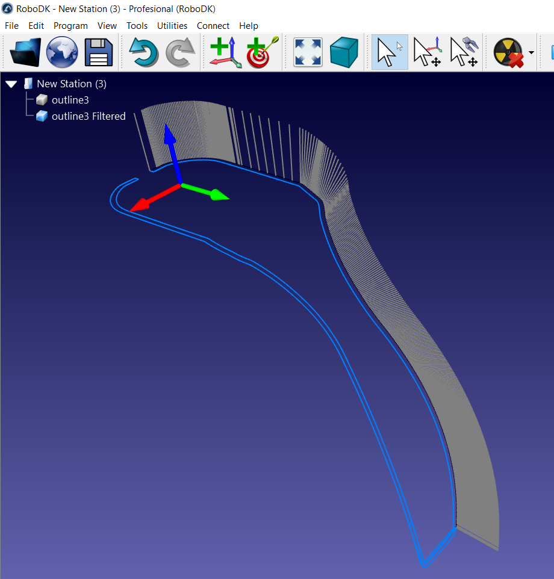Switch to isometric view cube

point(344,52)
